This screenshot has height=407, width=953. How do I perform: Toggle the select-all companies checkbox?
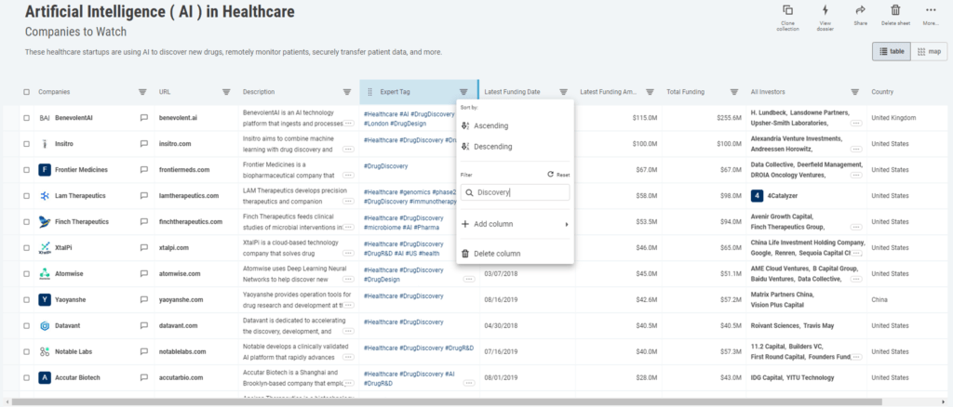coord(26,92)
